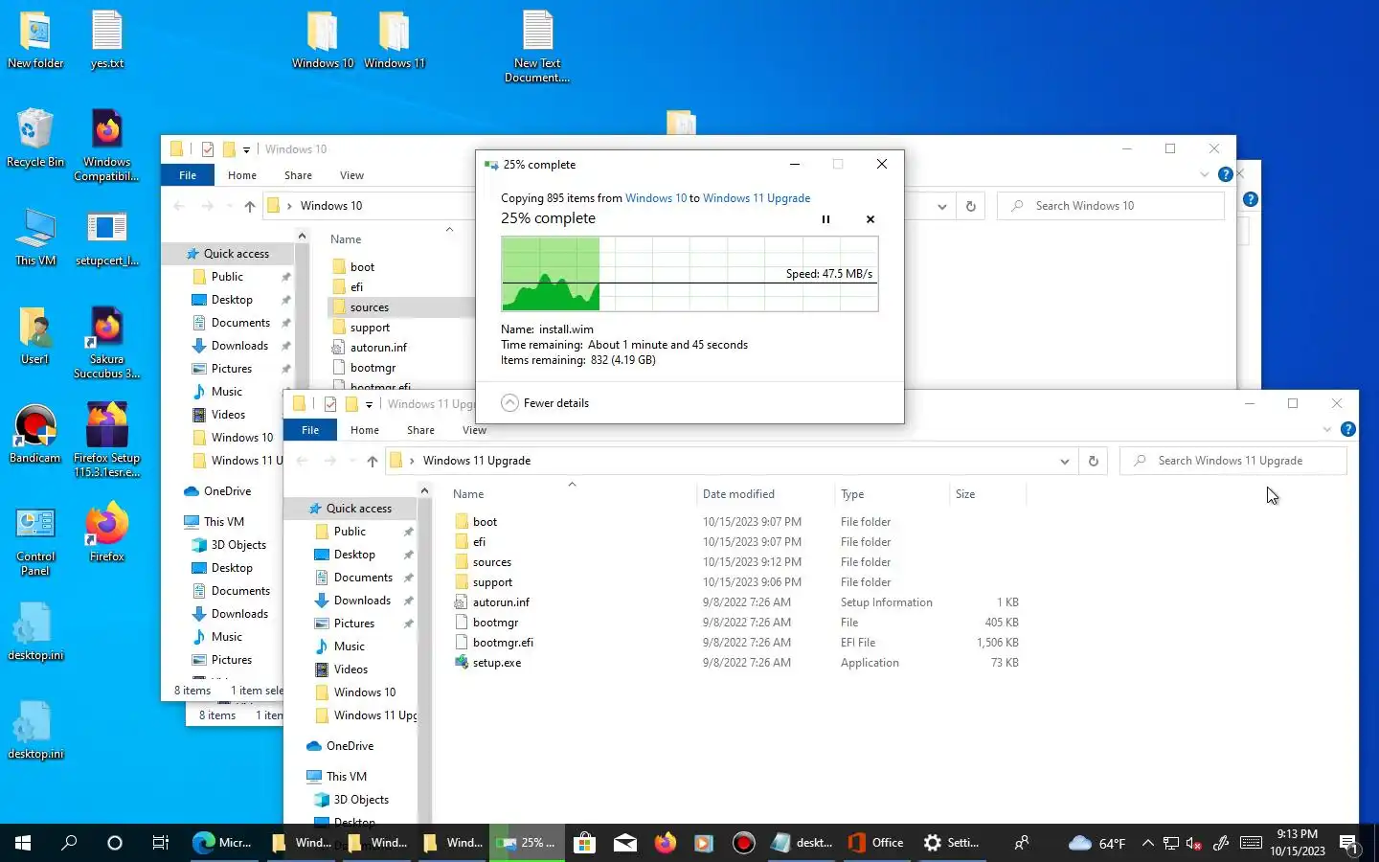Click the muted volume icon in tray
1379x862 pixels.
[x=1194, y=843]
